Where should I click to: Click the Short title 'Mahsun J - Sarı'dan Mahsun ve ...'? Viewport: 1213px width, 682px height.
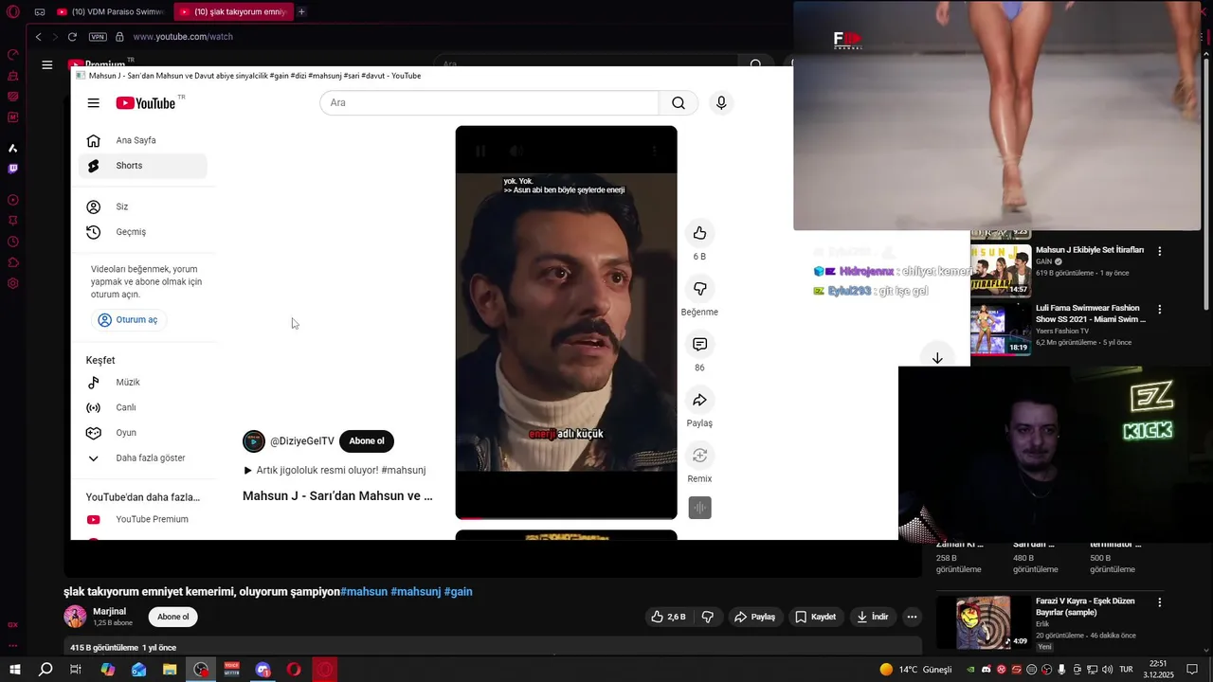pos(337,495)
